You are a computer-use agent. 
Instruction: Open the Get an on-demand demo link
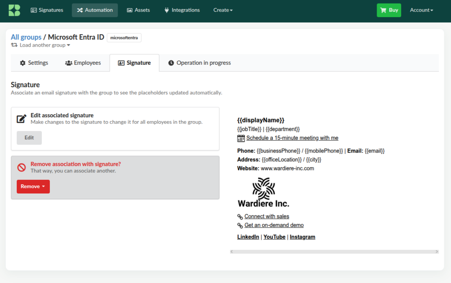[x=274, y=225]
